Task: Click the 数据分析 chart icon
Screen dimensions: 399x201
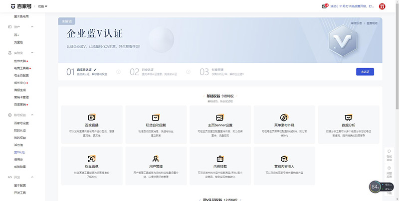Action: pyautogui.click(x=348, y=117)
